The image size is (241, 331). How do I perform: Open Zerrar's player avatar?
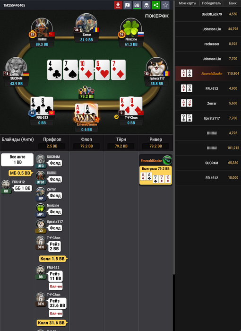[86, 23]
